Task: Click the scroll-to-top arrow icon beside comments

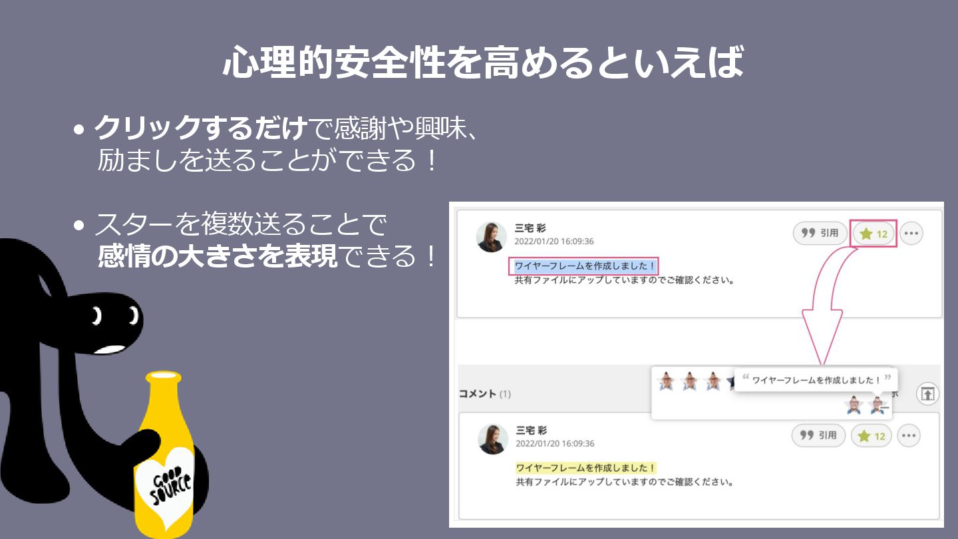Action: pyautogui.click(x=927, y=393)
